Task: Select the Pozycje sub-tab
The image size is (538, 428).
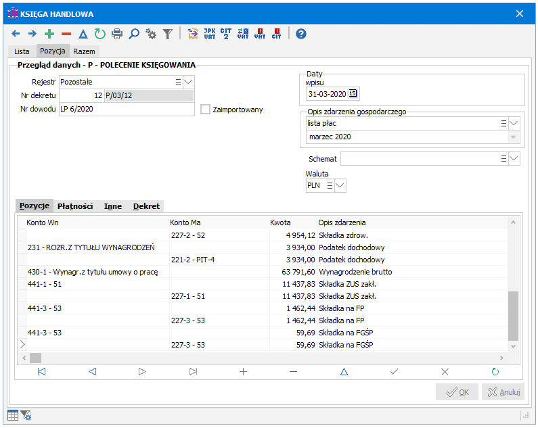Action: coord(35,206)
